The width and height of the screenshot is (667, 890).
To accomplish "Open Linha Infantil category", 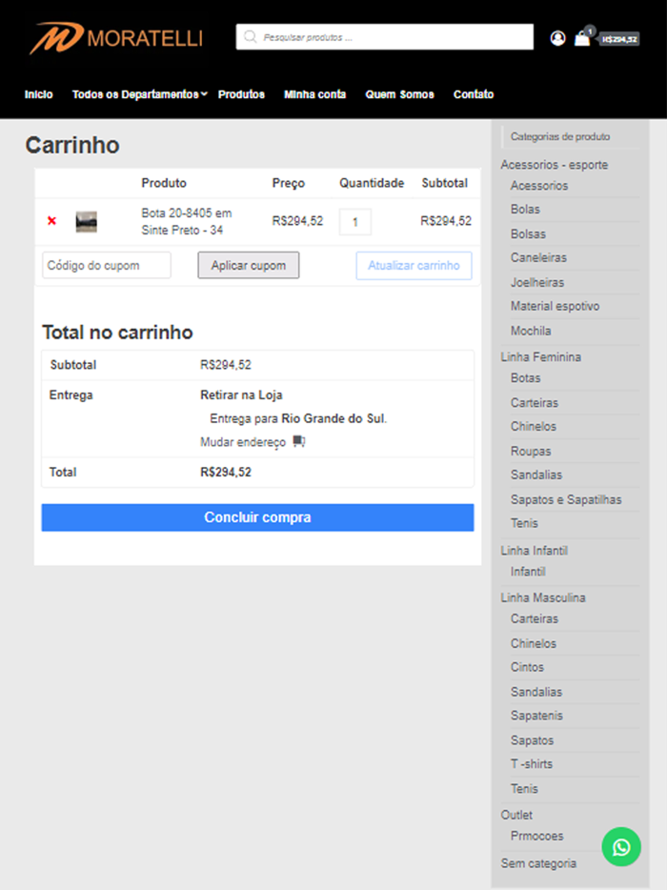I will click(x=535, y=551).
